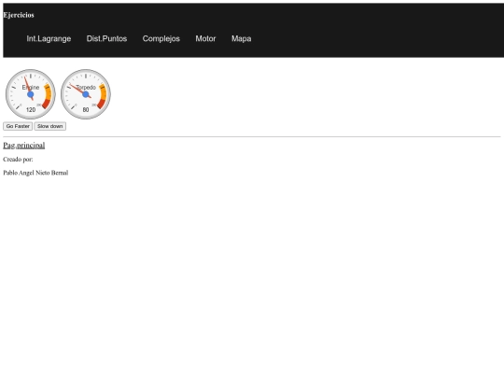Click the Go Faster button

pos(18,126)
